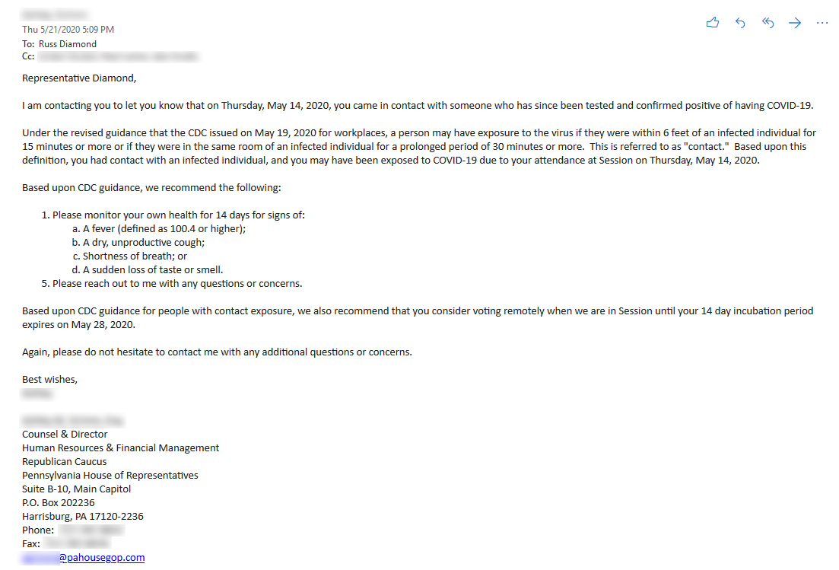
Task: Click the blurred sender name at top
Action: (55, 15)
